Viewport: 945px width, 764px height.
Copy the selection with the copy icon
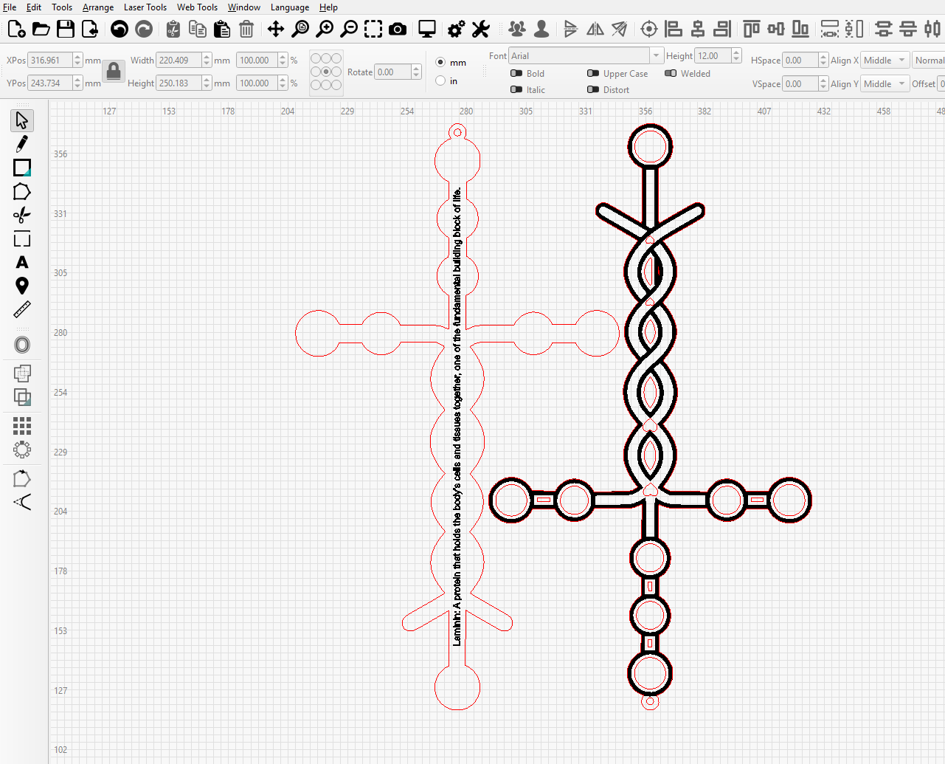(x=198, y=29)
